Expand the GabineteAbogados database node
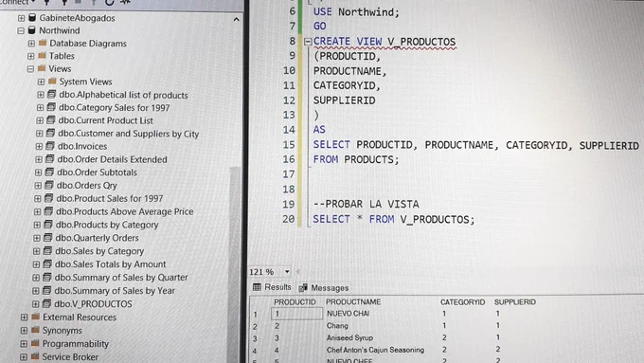644x363 pixels. pyautogui.click(x=22, y=18)
